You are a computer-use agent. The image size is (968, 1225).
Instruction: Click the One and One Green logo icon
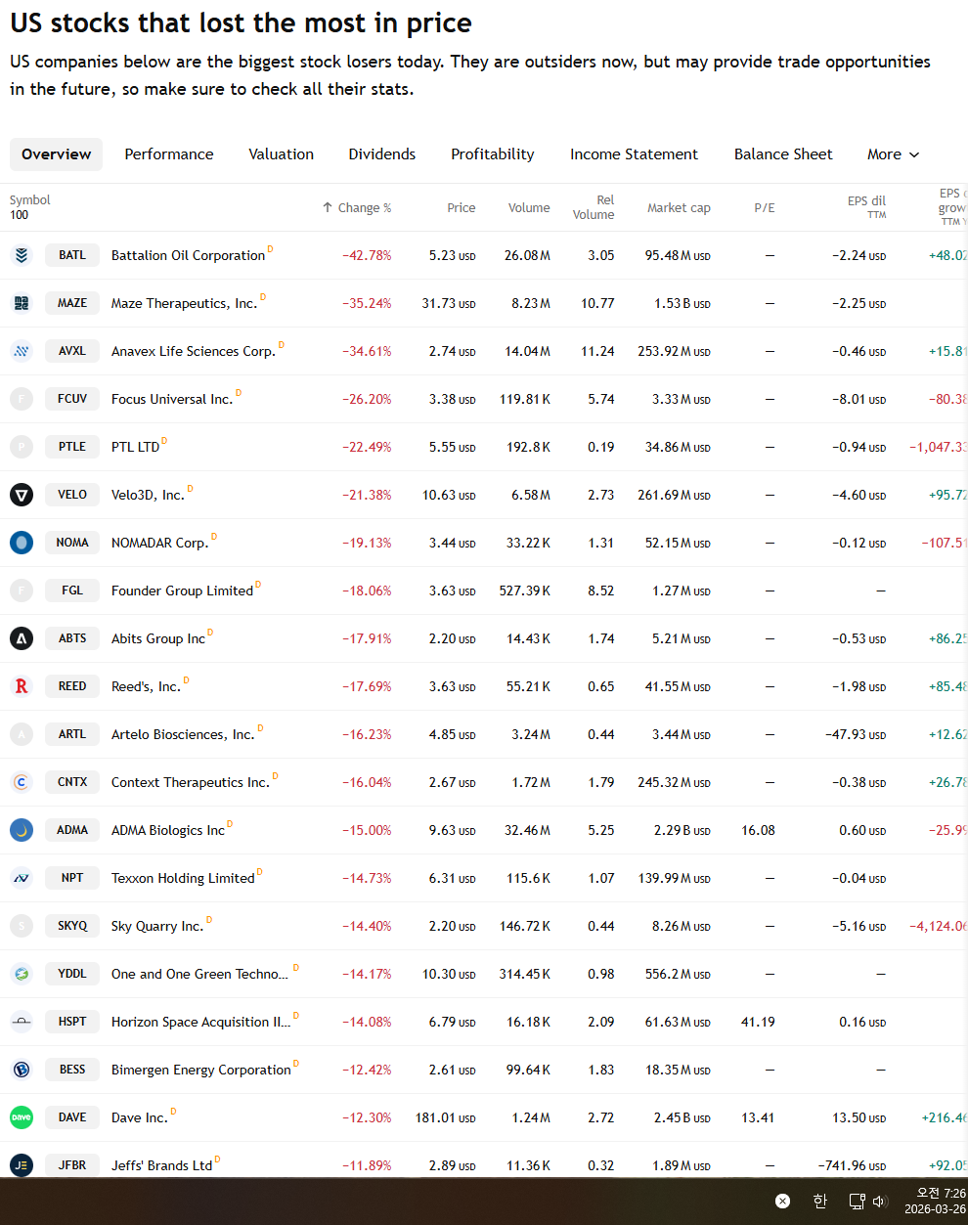(22, 974)
